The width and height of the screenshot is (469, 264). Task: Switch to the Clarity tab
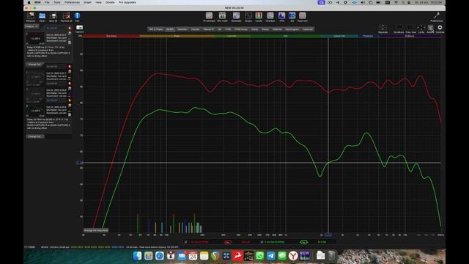(254, 29)
